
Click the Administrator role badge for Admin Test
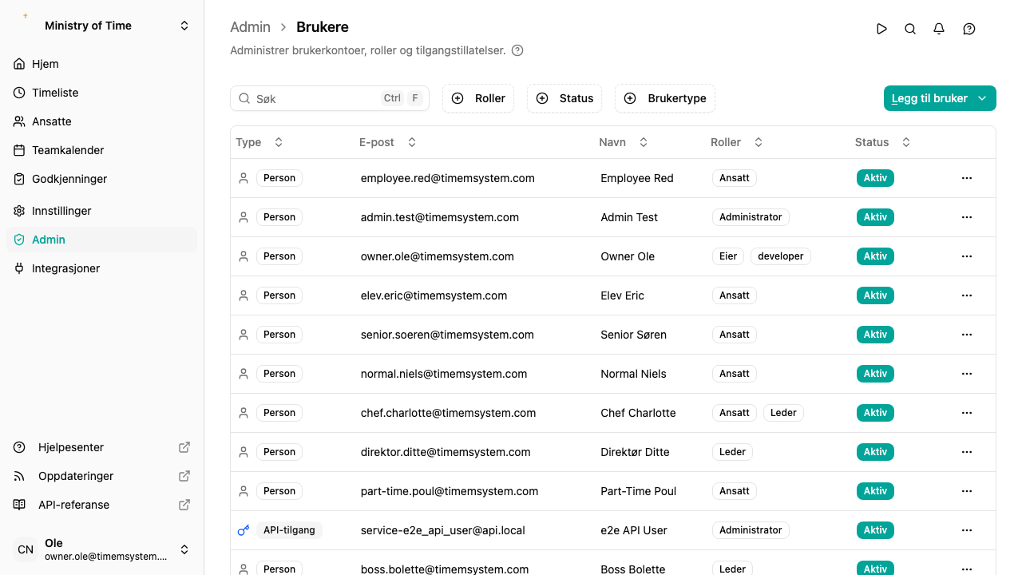751,217
